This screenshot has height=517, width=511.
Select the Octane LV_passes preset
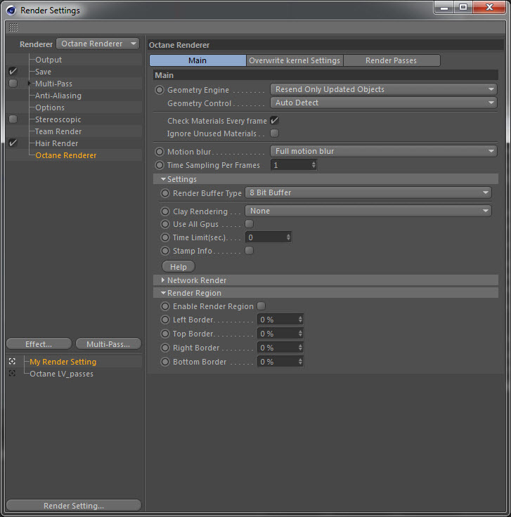61,374
